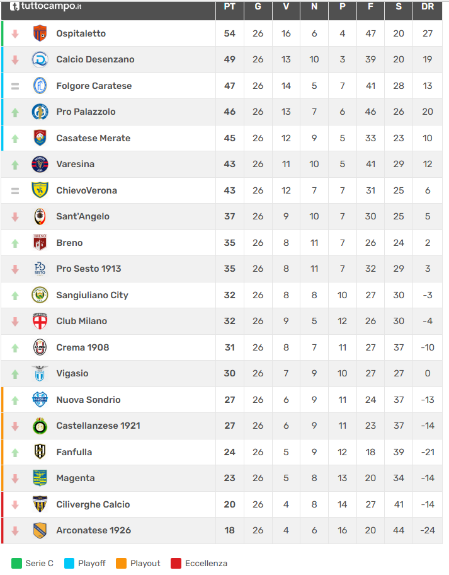
Task: Click the tuttocampo.it logo
Action: 45,6
